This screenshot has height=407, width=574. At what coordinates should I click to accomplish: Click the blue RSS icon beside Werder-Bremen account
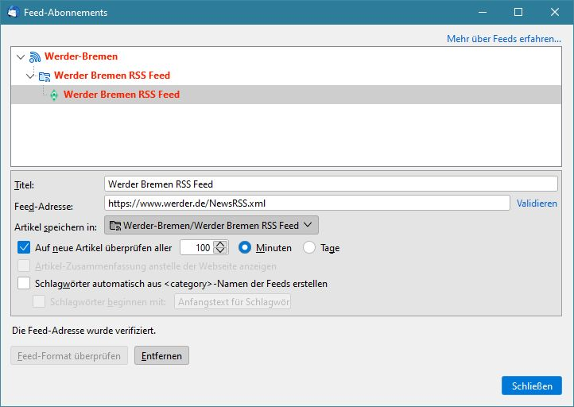pyautogui.click(x=35, y=56)
